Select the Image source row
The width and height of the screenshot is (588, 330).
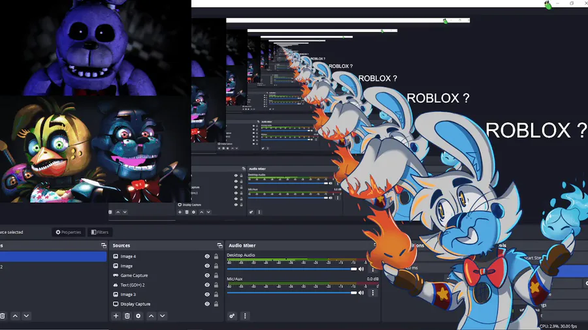pyautogui.click(x=167, y=265)
